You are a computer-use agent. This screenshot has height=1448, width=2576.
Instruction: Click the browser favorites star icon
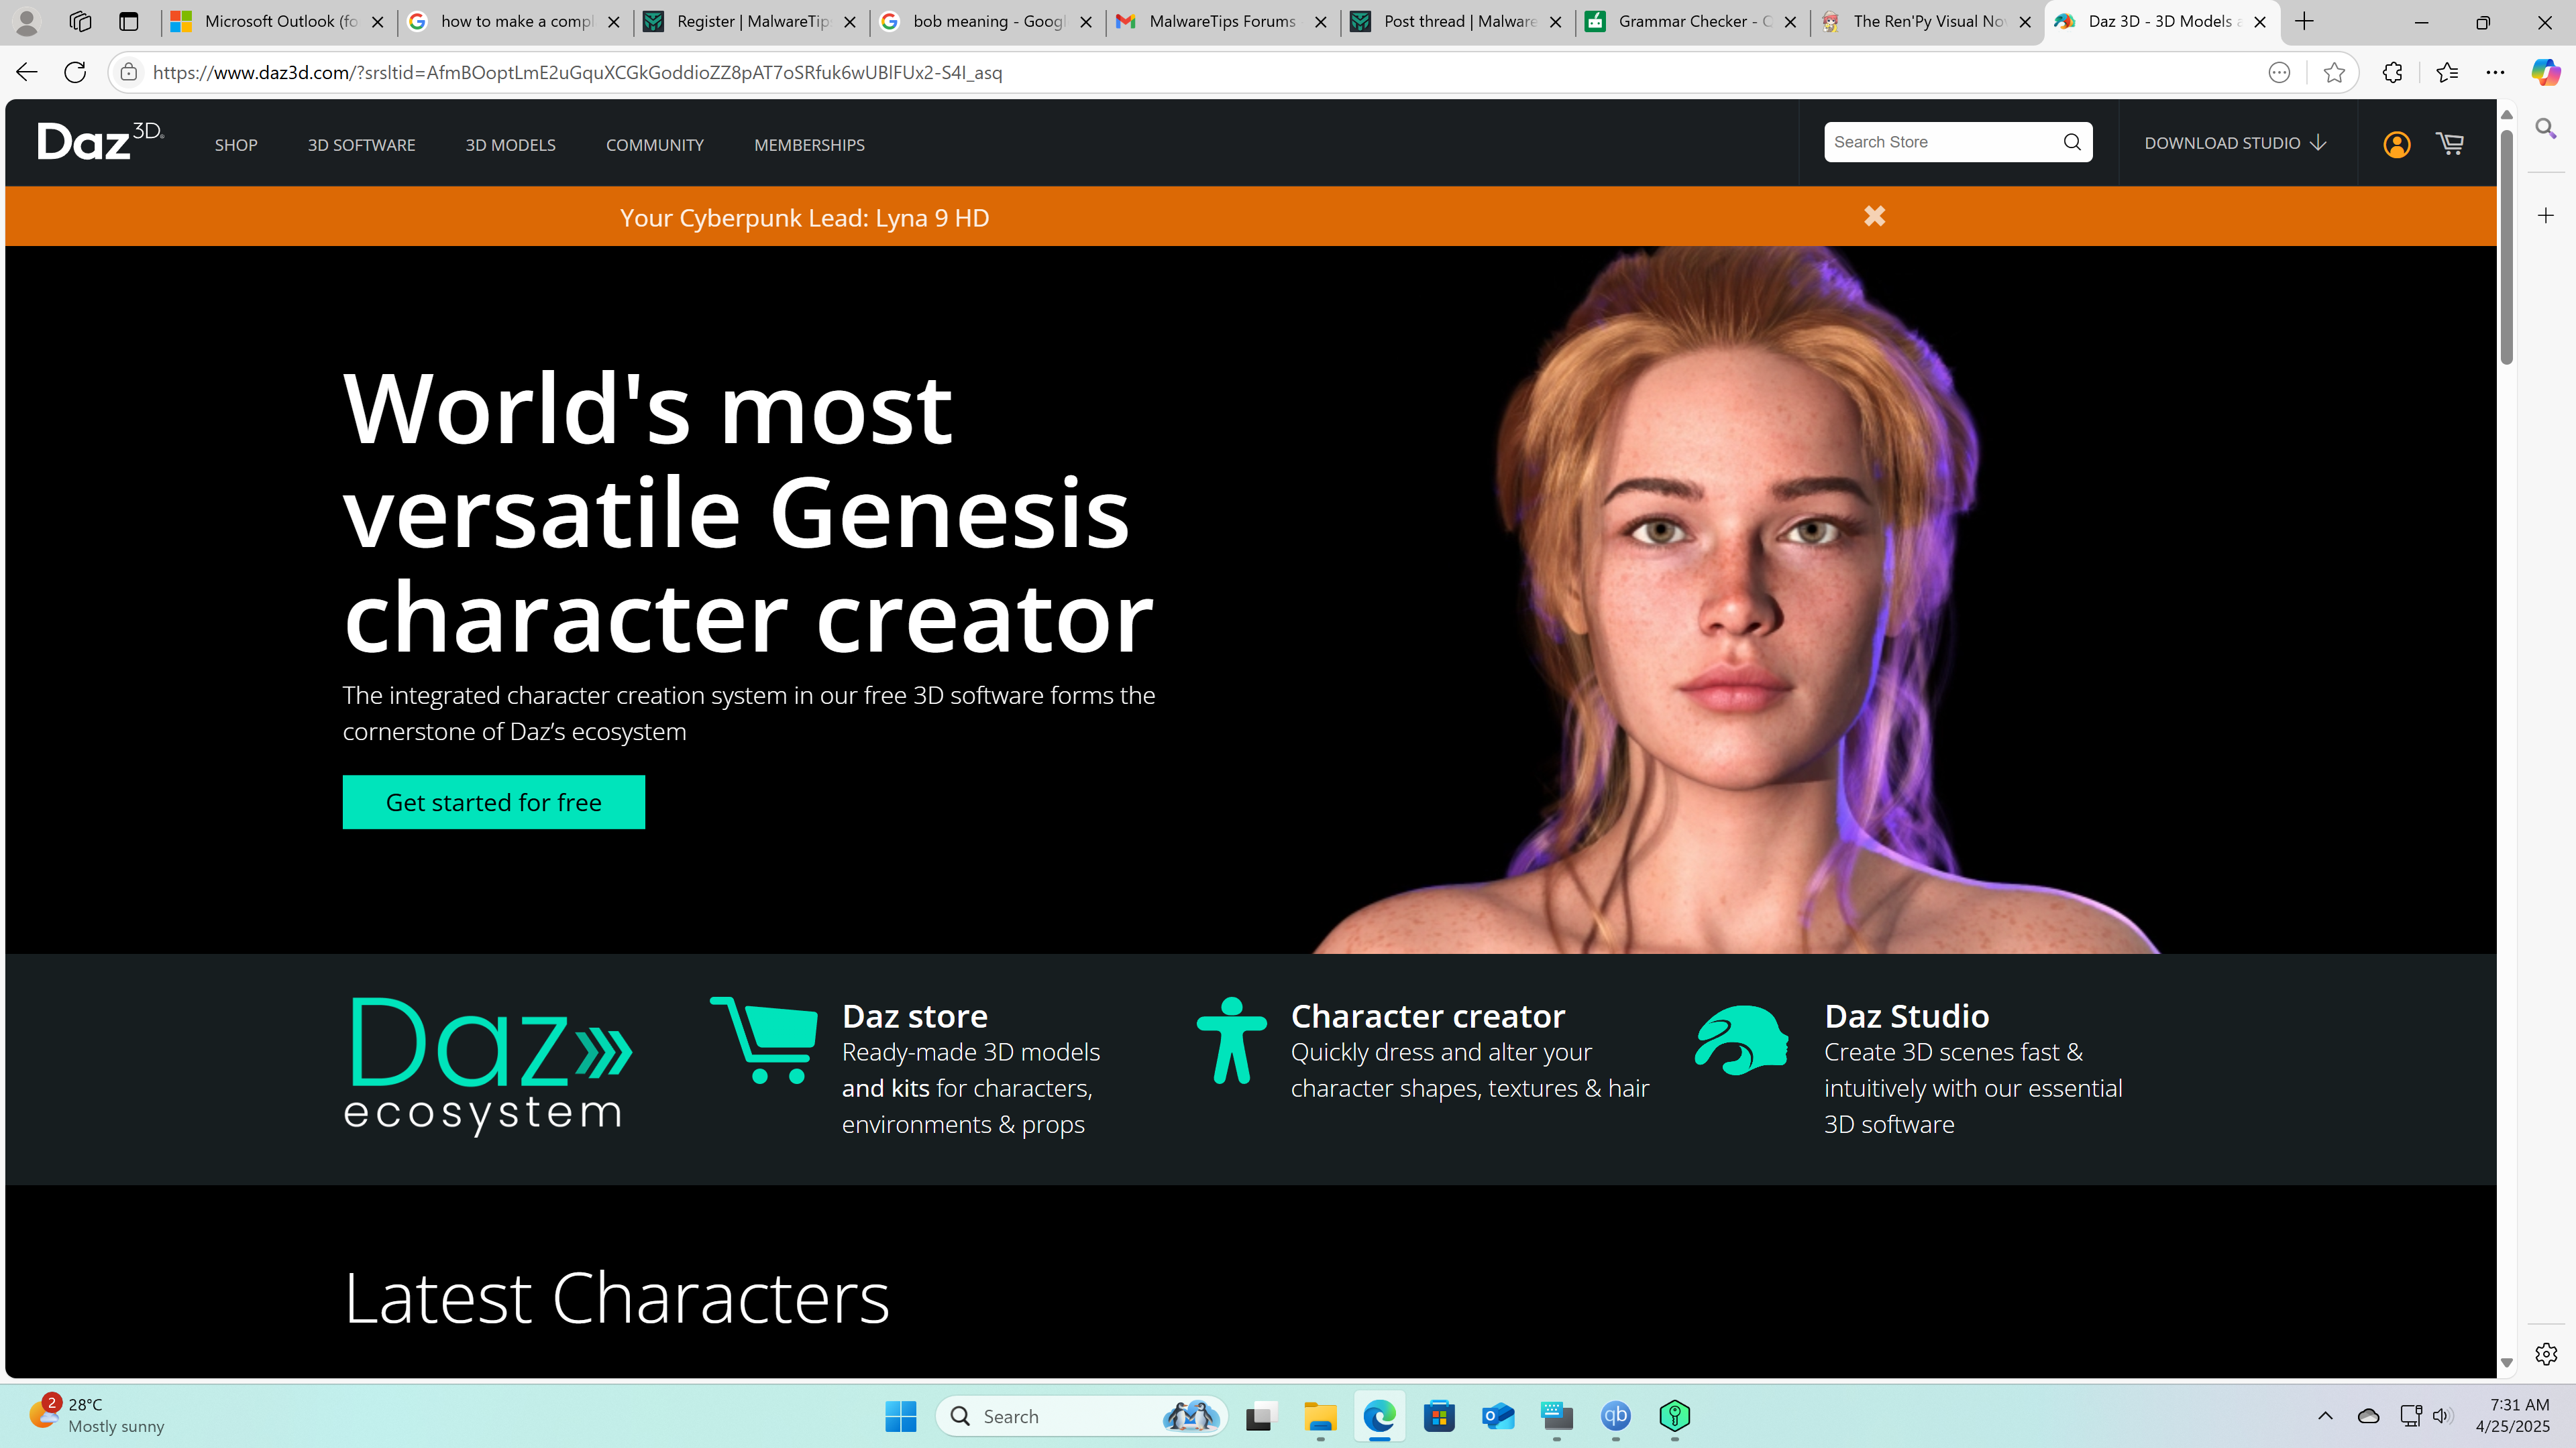(2334, 72)
